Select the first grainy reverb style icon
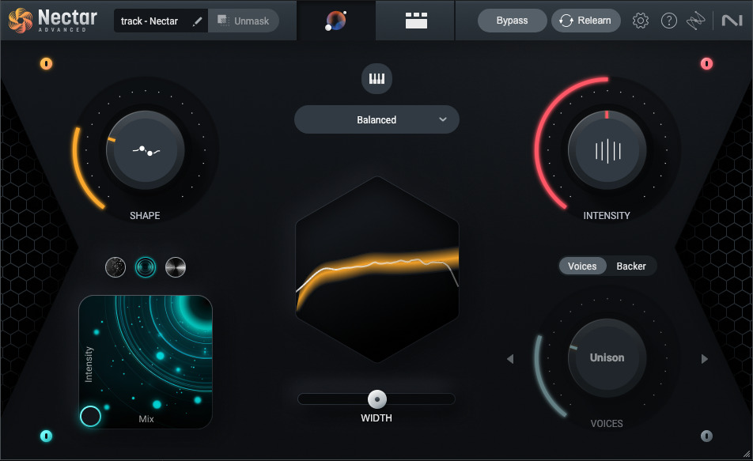This screenshot has height=461, width=753. click(x=115, y=267)
